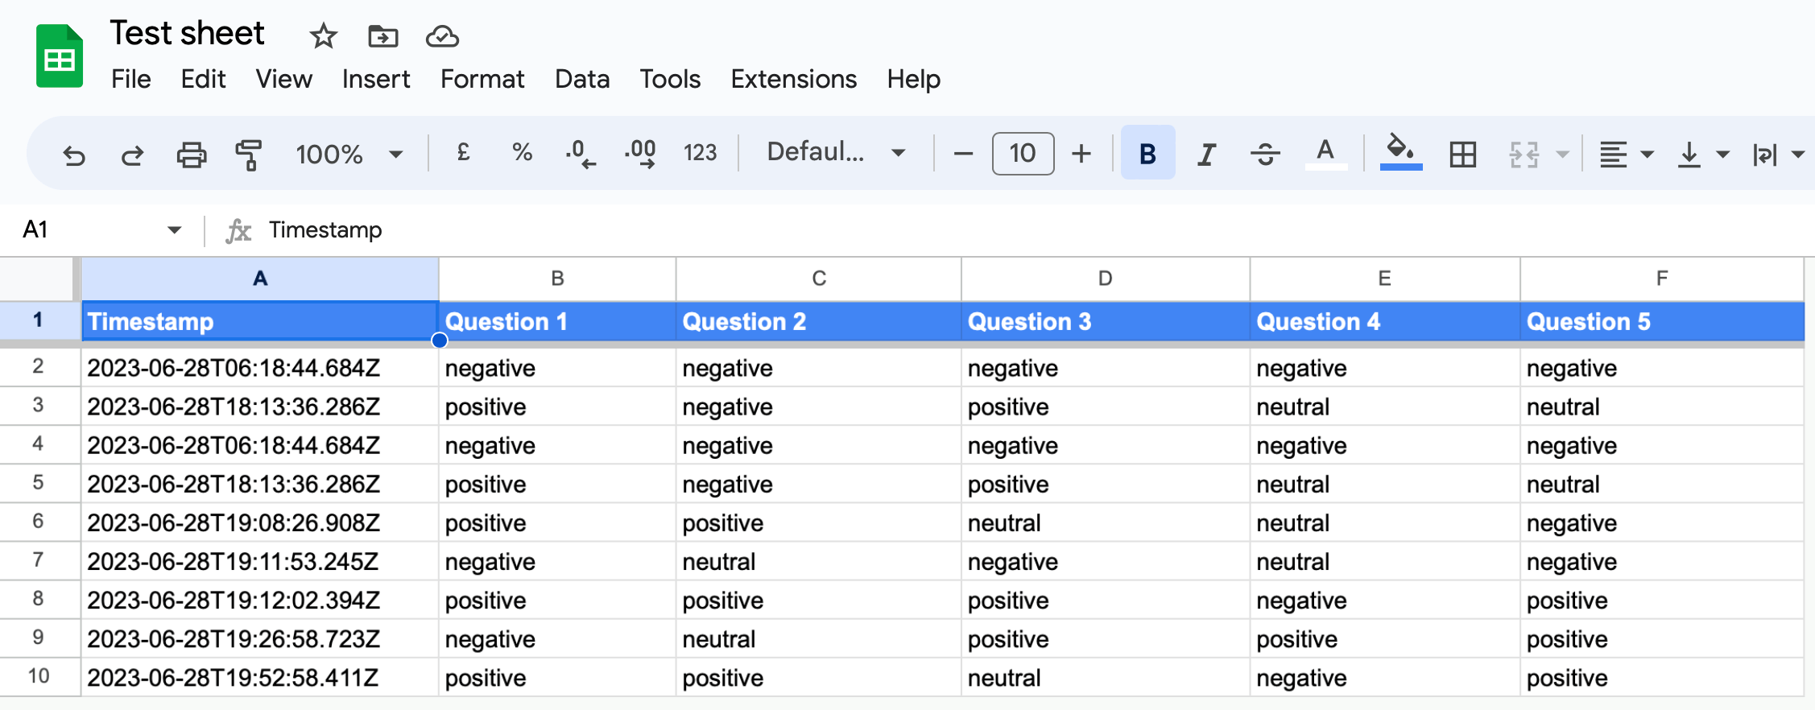Open the Default font dropdown
Screen dimensions: 1815x710
point(836,152)
